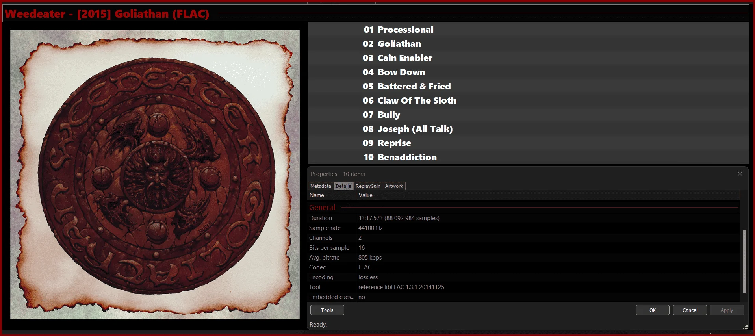The height and width of the screenshot is (336, 755).
Task: Click the Cancel button
Action: point(690,310)
